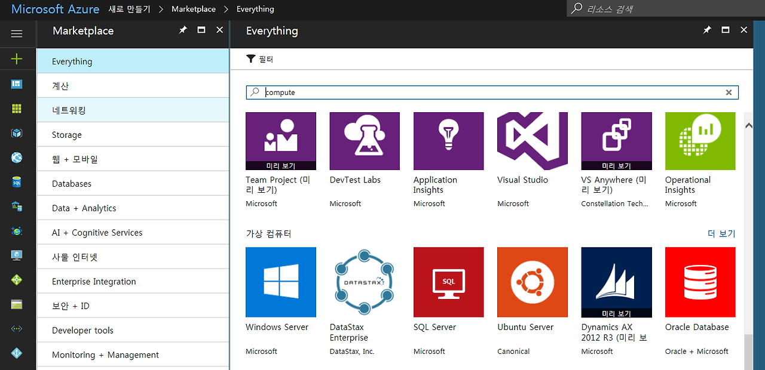Open the Operational Insights tile

point(700,160)
